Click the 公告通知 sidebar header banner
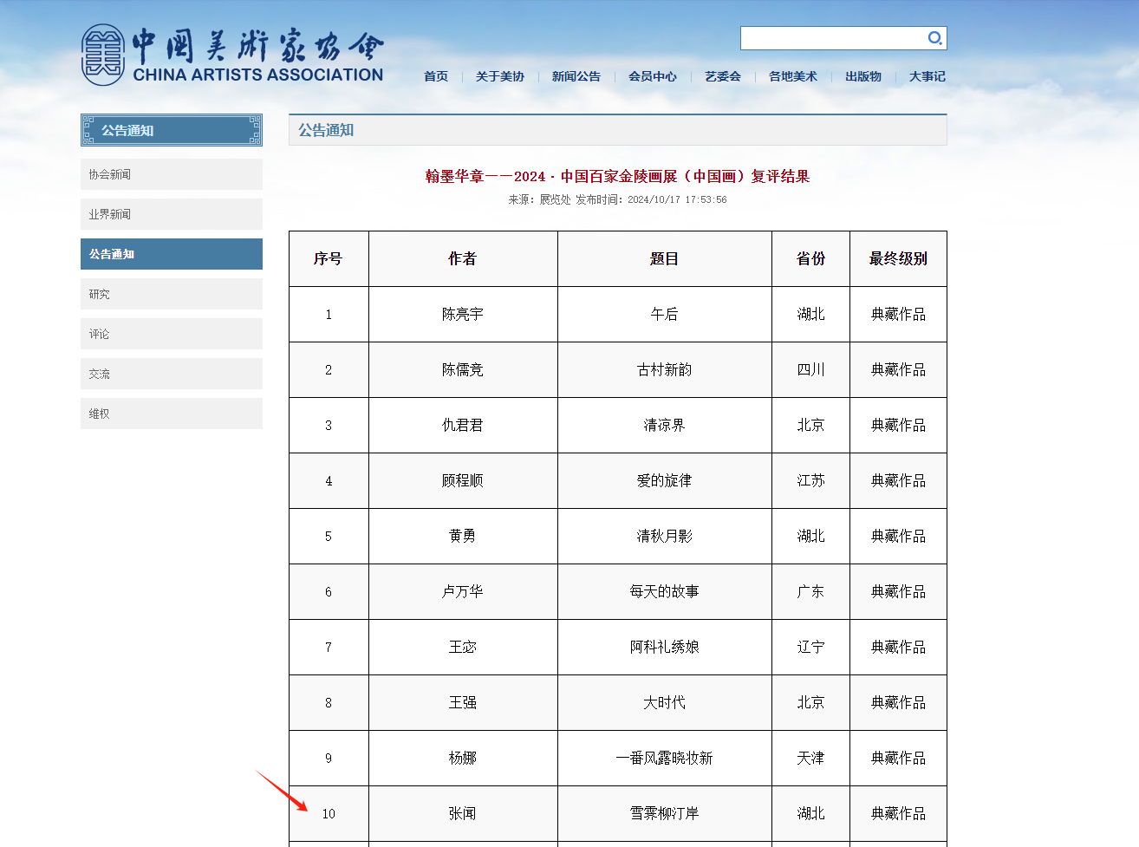The height and width of the screenshot is (847, 1139). [172, 130]
